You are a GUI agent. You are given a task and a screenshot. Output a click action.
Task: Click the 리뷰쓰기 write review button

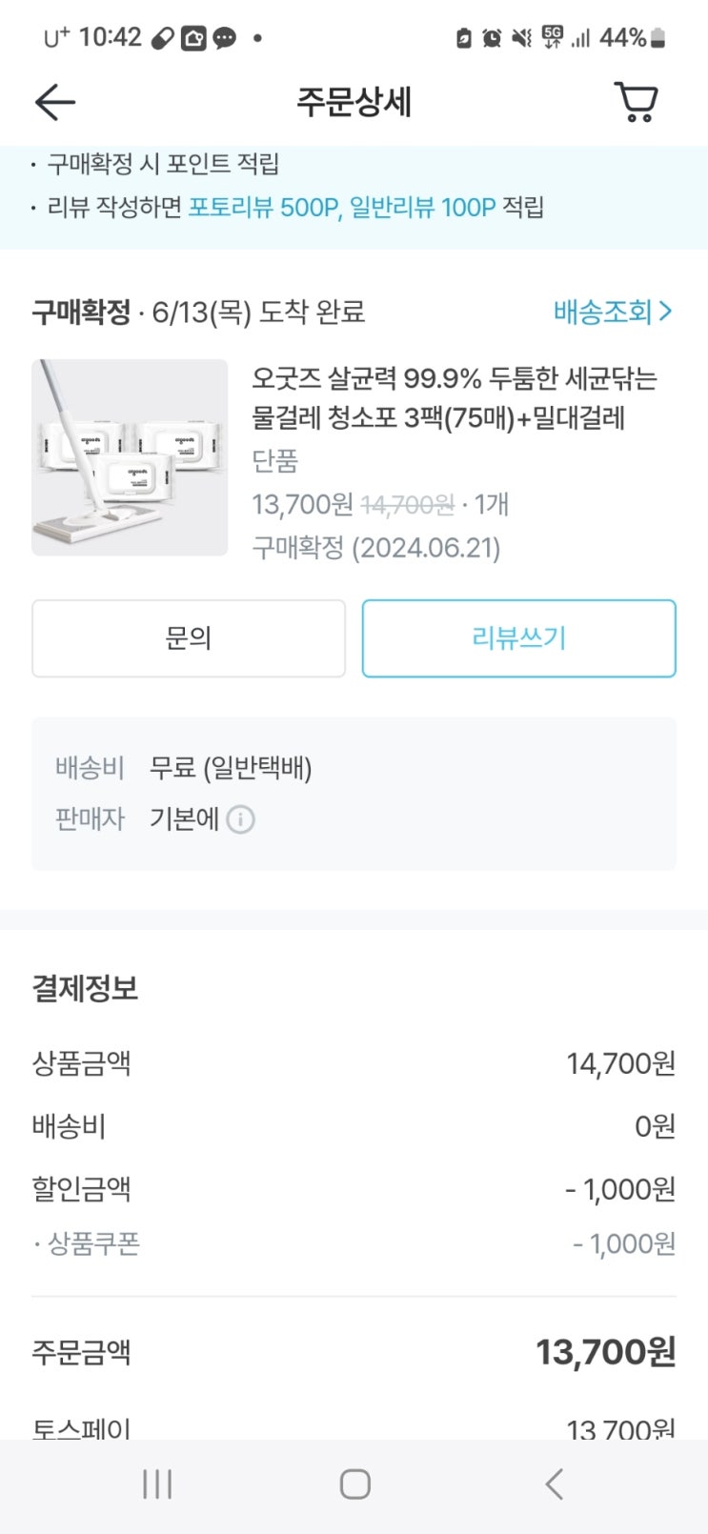(x=518, y=638)
